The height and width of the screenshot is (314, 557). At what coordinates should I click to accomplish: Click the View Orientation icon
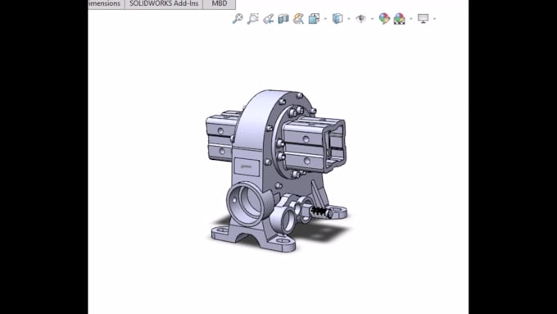(x=314, y=19)
